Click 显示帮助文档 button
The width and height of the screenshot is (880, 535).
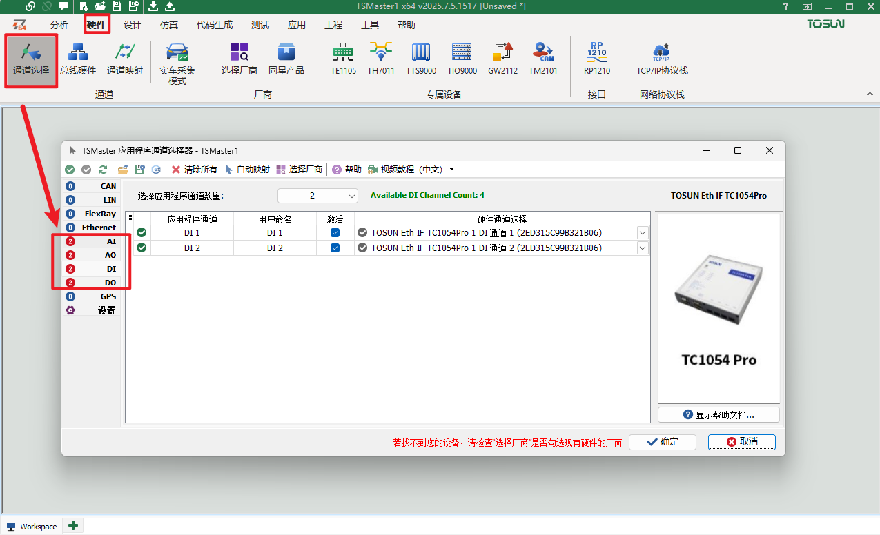click(x=718, y=414)
